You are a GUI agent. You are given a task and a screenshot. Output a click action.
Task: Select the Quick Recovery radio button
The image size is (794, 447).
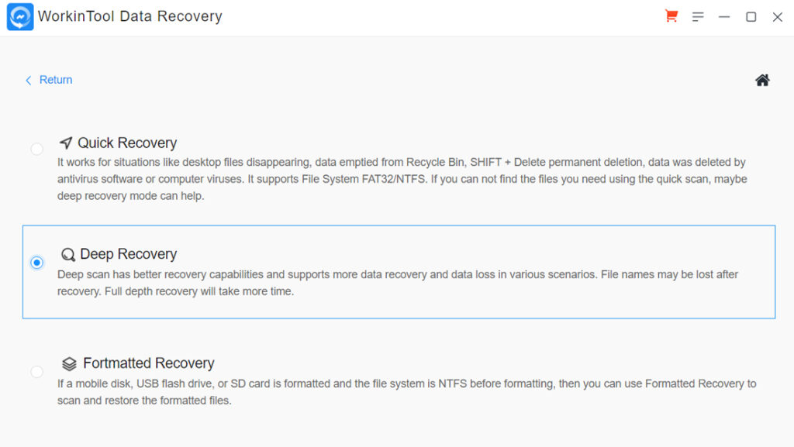tap(36, 149)
